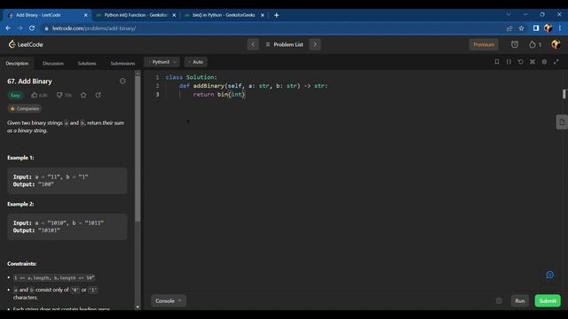Click the Easy difficulty tag
568x319 pixels.
click(15, 95)
